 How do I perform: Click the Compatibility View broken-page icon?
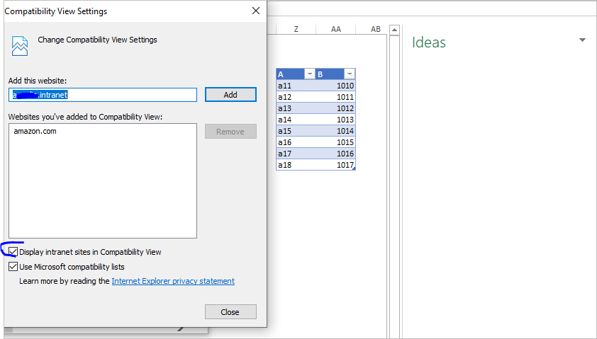pos(20,46)
